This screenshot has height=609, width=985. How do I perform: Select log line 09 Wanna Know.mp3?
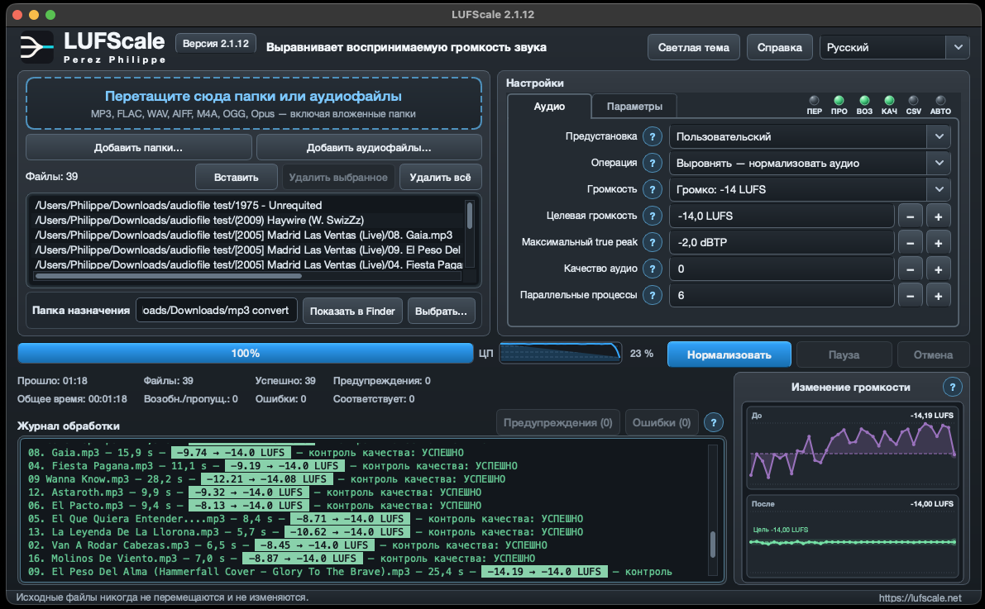[x=266, y=479]
